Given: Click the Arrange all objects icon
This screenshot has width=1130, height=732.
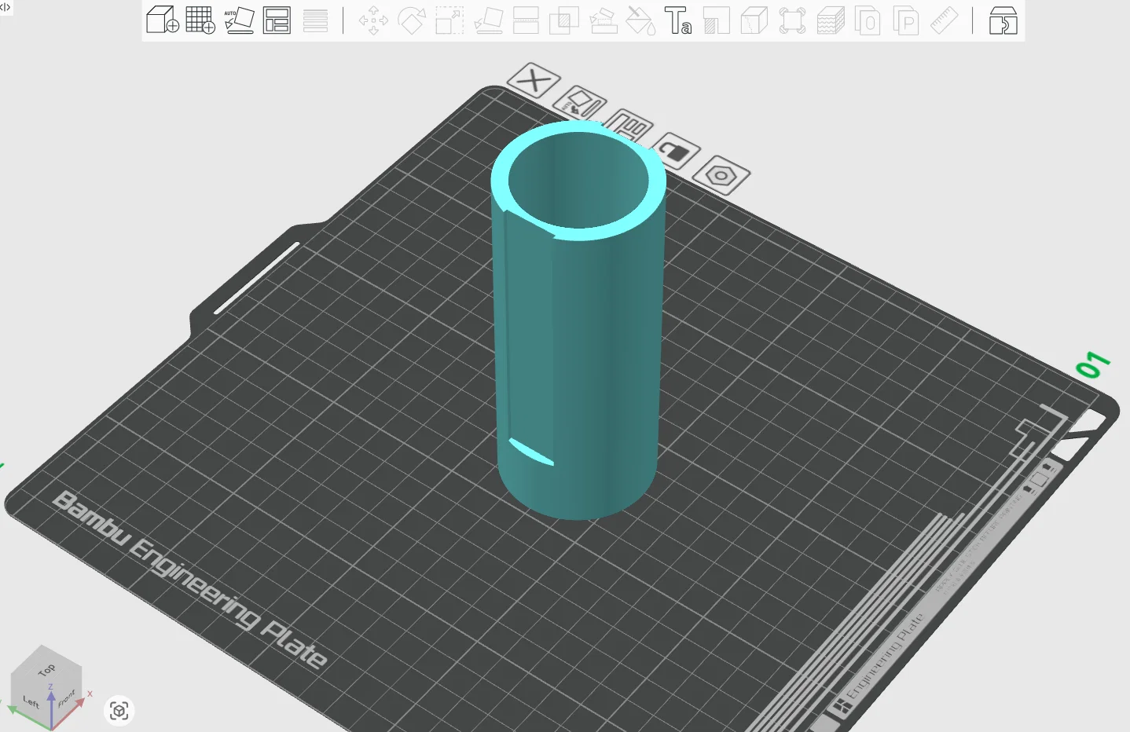Looking at the screenshot, I should coord(277,20).
